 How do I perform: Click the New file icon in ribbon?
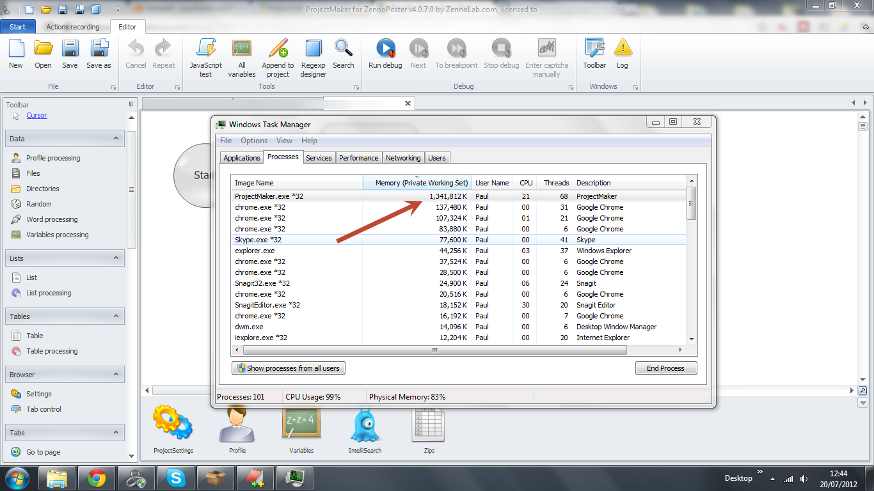pyautogui.click(x=16, y=49)
